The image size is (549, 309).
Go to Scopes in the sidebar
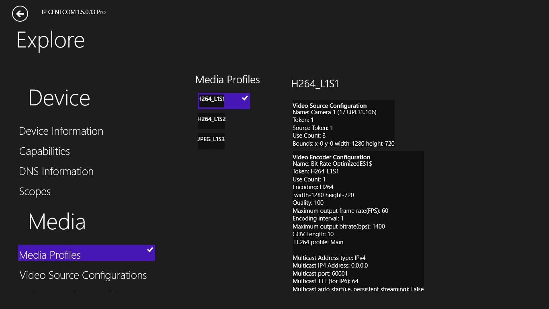[35, 192]
